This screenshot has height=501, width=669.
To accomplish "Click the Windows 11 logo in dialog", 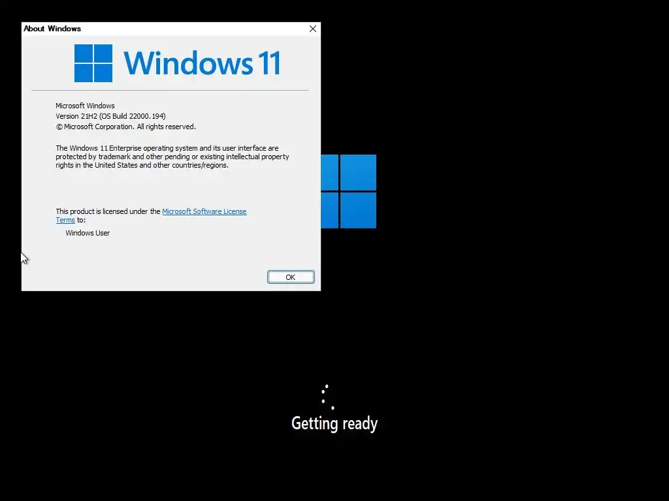I will coord(178,63).
